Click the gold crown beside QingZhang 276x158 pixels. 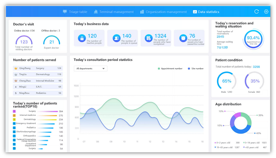pos(16,68)
